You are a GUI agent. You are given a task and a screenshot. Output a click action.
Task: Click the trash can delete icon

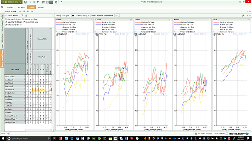tap(26, 16)
